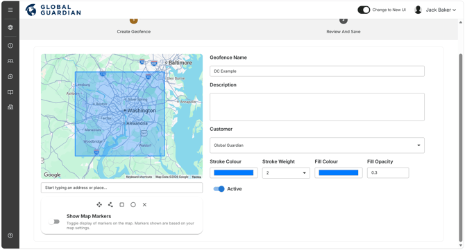
Task: Enable the Show Map Markers toggle
Action: 54,222
